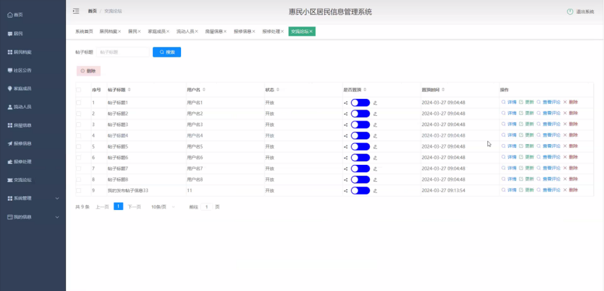Switch to the 流动人员 tab
The width and height of the screenshot is (604, 291).
click(185, 32)
